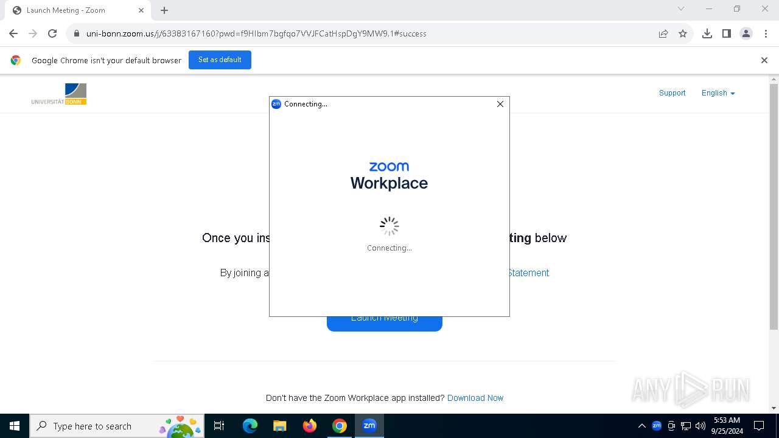Open the Support link
Image resolution: width=779 pixels, height=438 pixels.
pyautogui.click(x=672, y=93)
